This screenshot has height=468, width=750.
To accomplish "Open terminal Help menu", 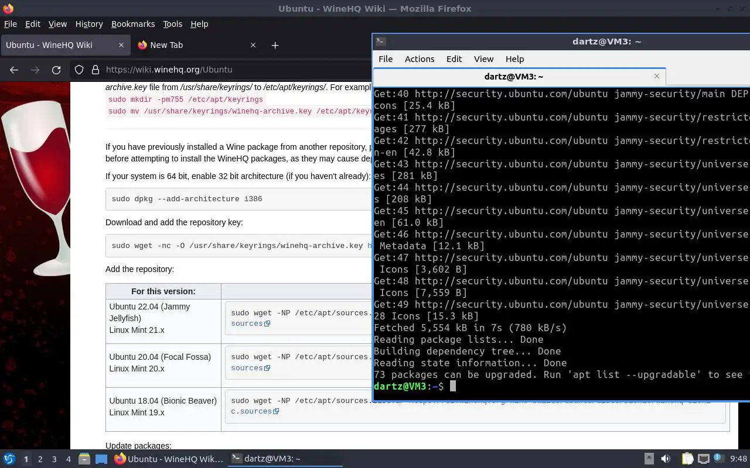I will 514,59.
